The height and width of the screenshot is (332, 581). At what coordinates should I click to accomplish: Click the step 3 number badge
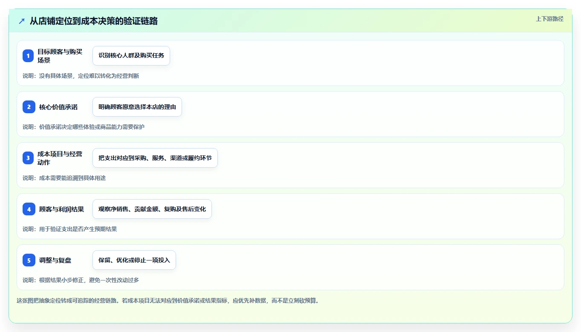click(28, 158)
